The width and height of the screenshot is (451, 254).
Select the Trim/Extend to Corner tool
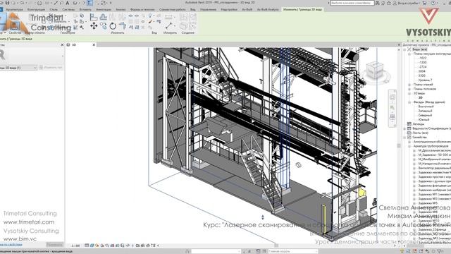coord(123,26)
